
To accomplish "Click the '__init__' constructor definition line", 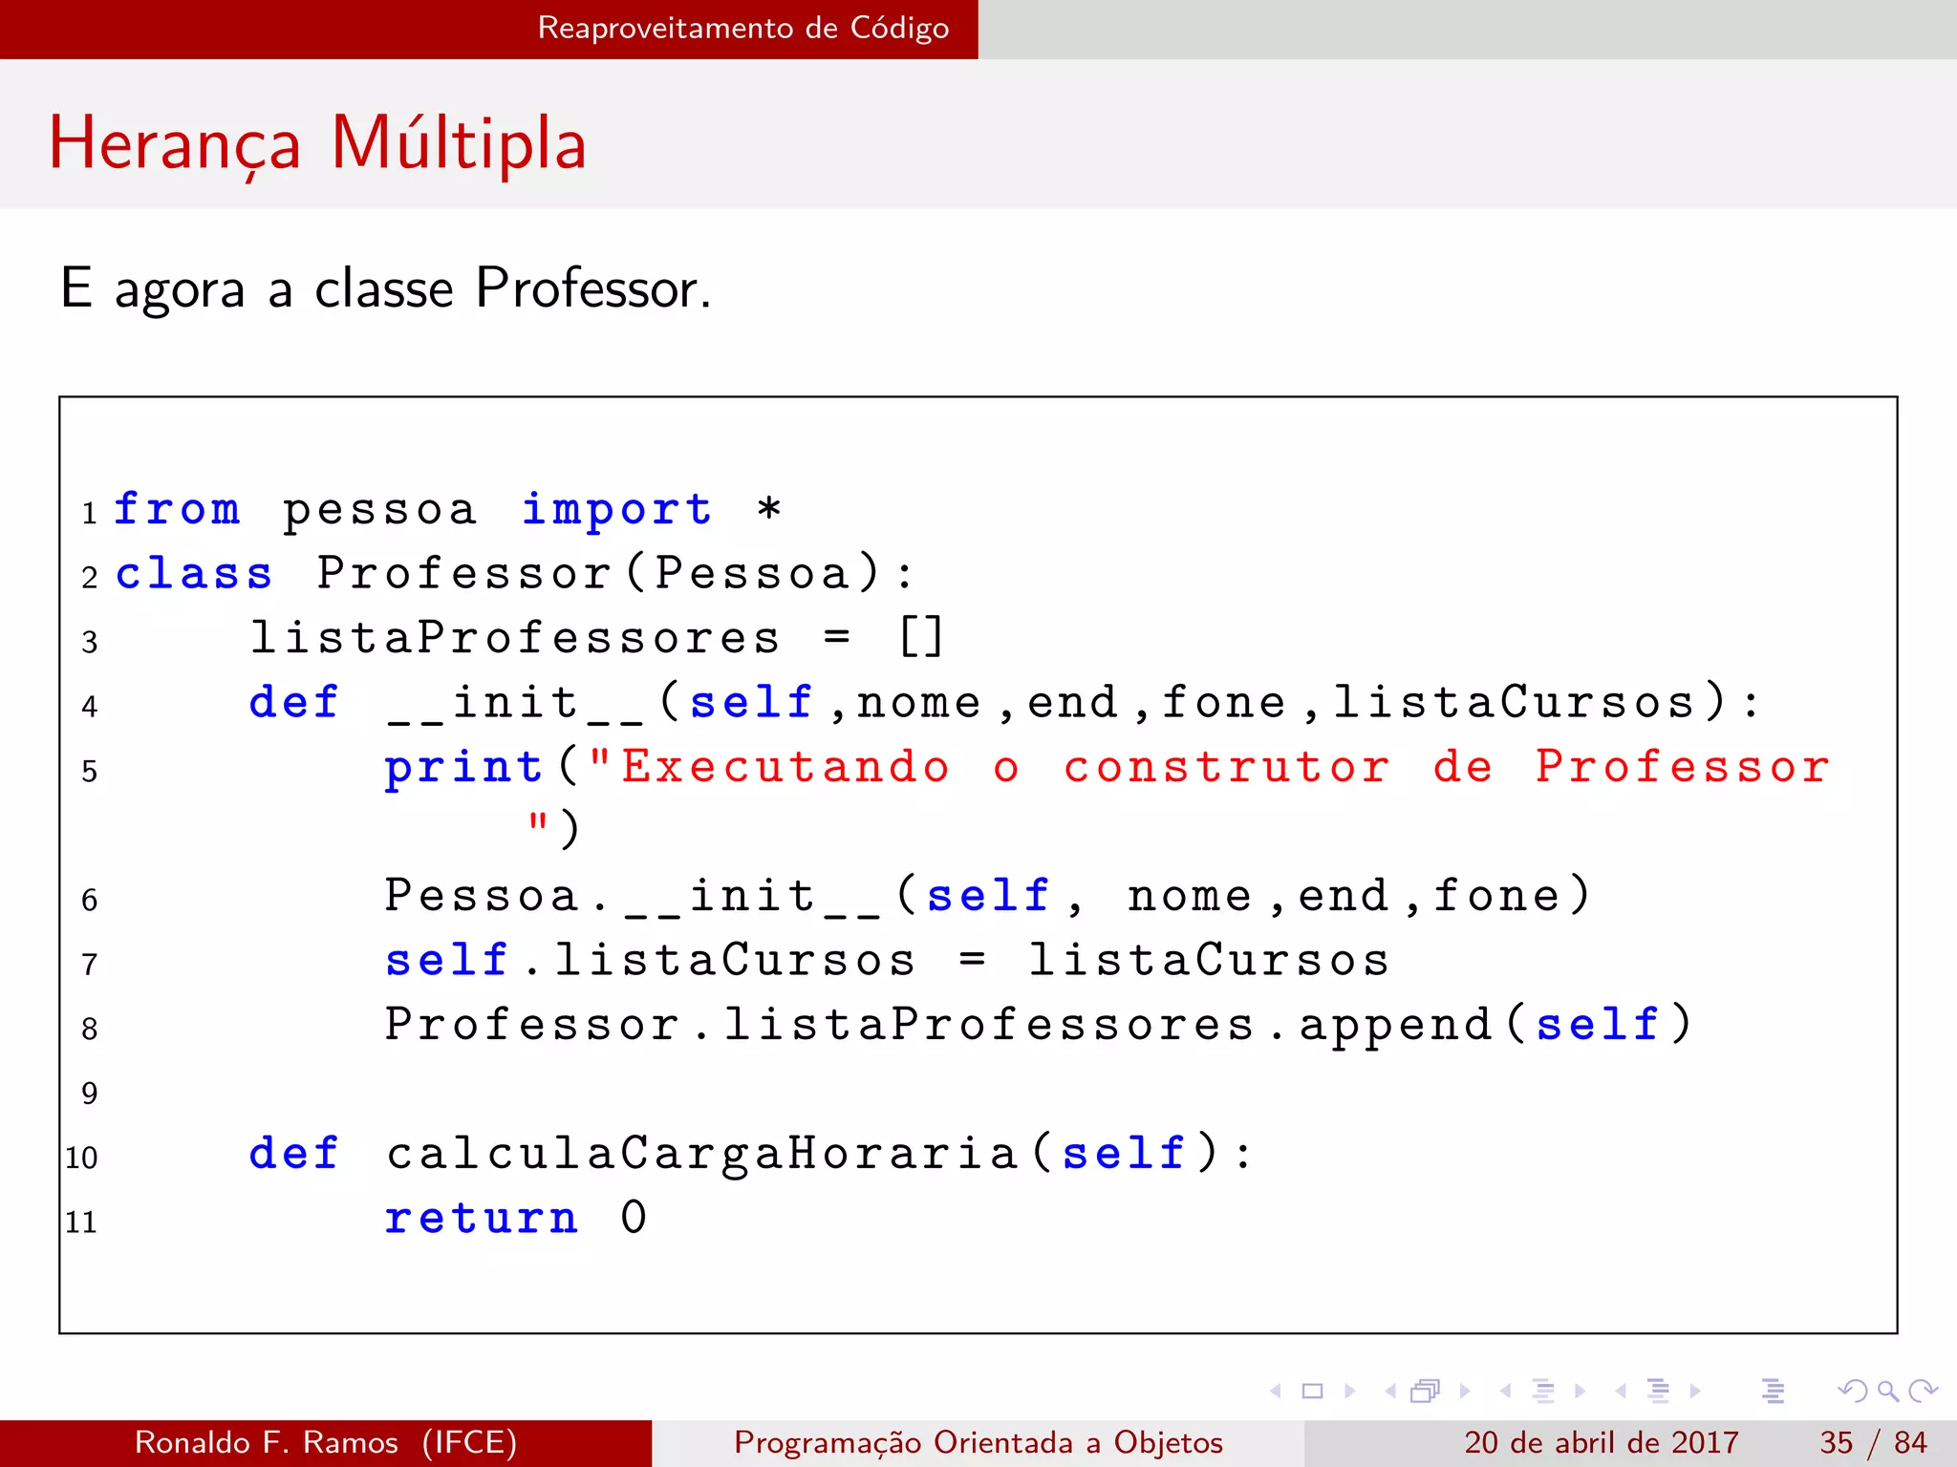I will tap(1003, 703).
